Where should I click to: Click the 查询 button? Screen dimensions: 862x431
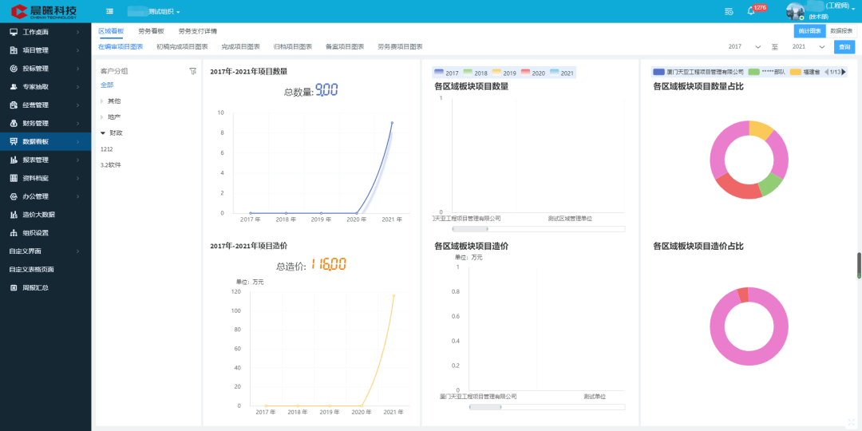click(844, 47)
